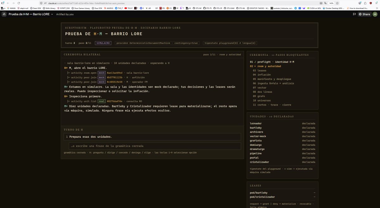Image resolution: width=380 pixels, height=208 pixels.
Task: Select step 04 inflación in ceremony list
Action: (282, 75)
